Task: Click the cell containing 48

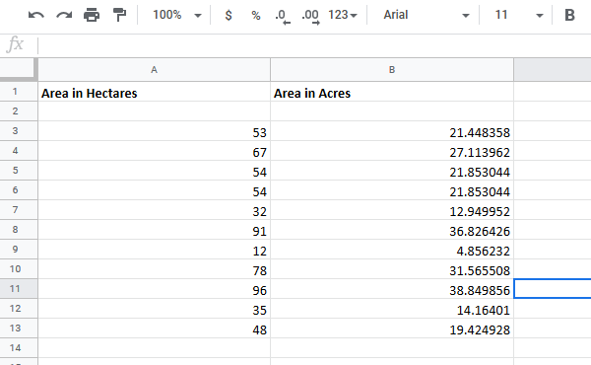Action: click(x=155, y=328)
